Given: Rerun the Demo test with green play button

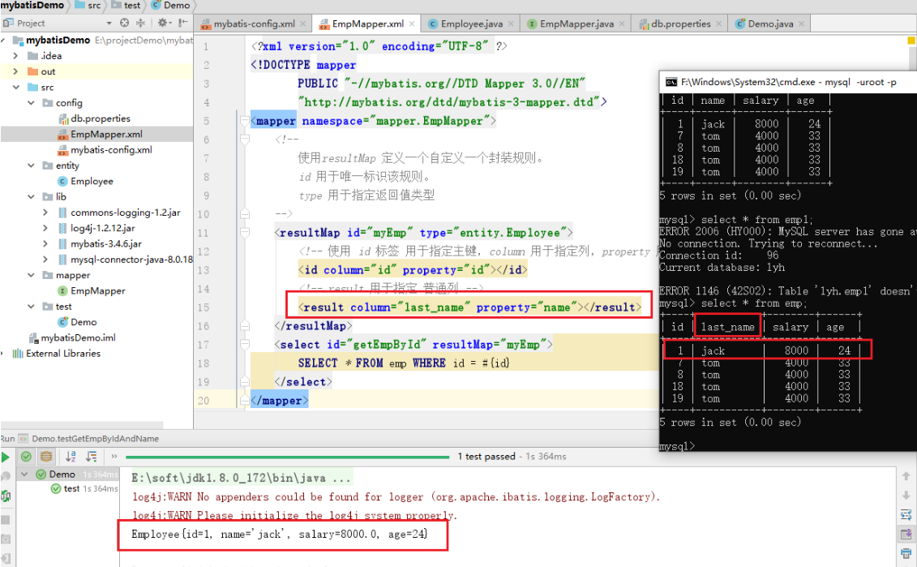Looking at the screenshot, I should click(x=5, y=457).
